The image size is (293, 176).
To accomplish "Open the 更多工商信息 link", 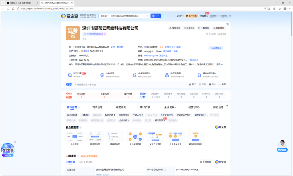I will pos(117,47).
